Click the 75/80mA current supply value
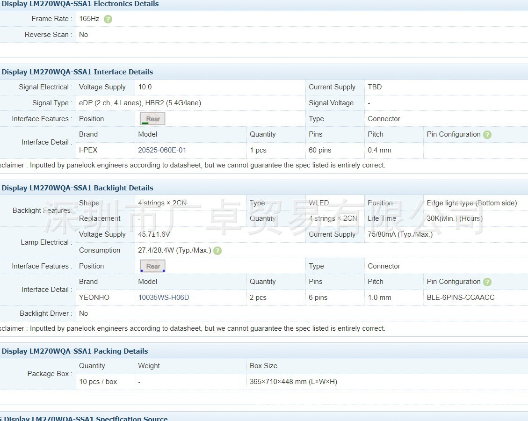The image size is (528, 421). click(400, 234)
